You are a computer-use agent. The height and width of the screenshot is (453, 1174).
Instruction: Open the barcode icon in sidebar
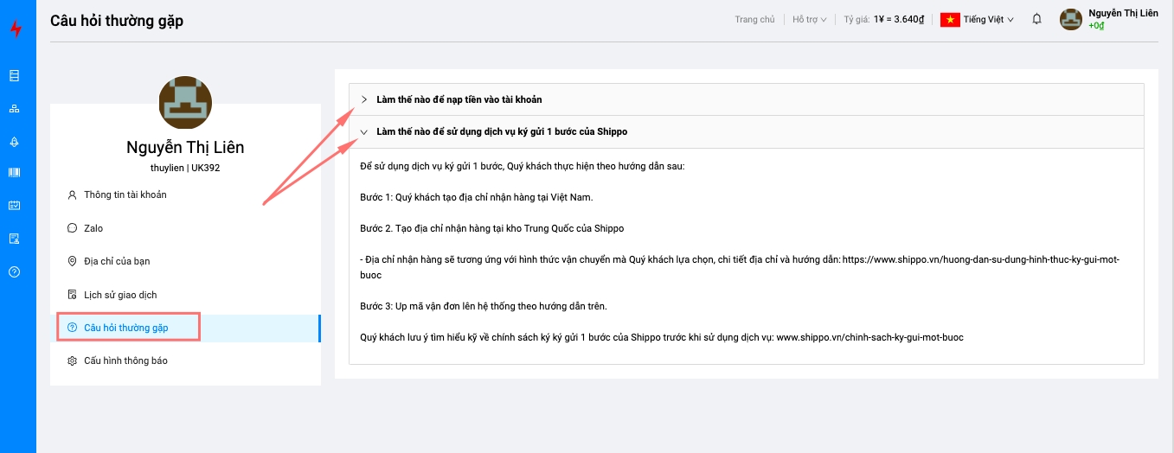click(x=14, y=173)
